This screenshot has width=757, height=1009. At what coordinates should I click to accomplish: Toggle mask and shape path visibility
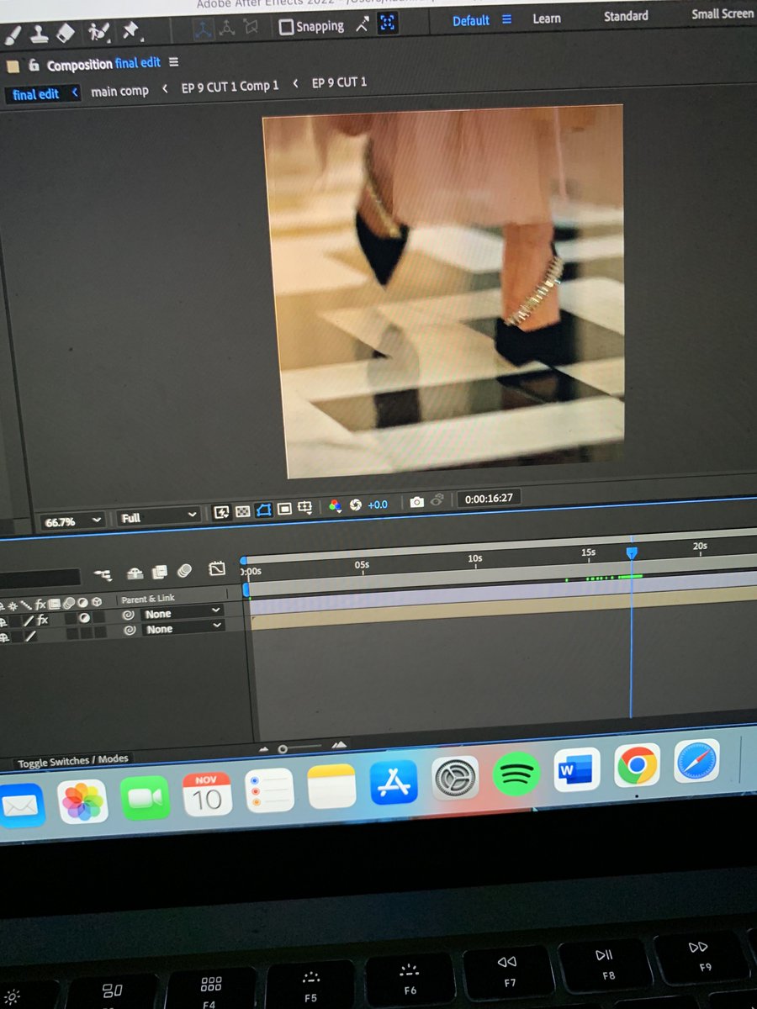tap(263, 510)
